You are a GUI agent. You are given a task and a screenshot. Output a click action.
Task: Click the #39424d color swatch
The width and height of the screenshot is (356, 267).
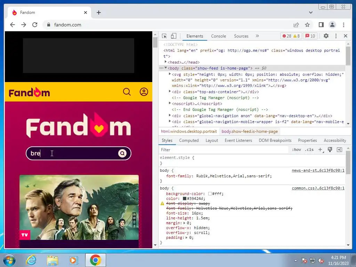click(185, 199)
